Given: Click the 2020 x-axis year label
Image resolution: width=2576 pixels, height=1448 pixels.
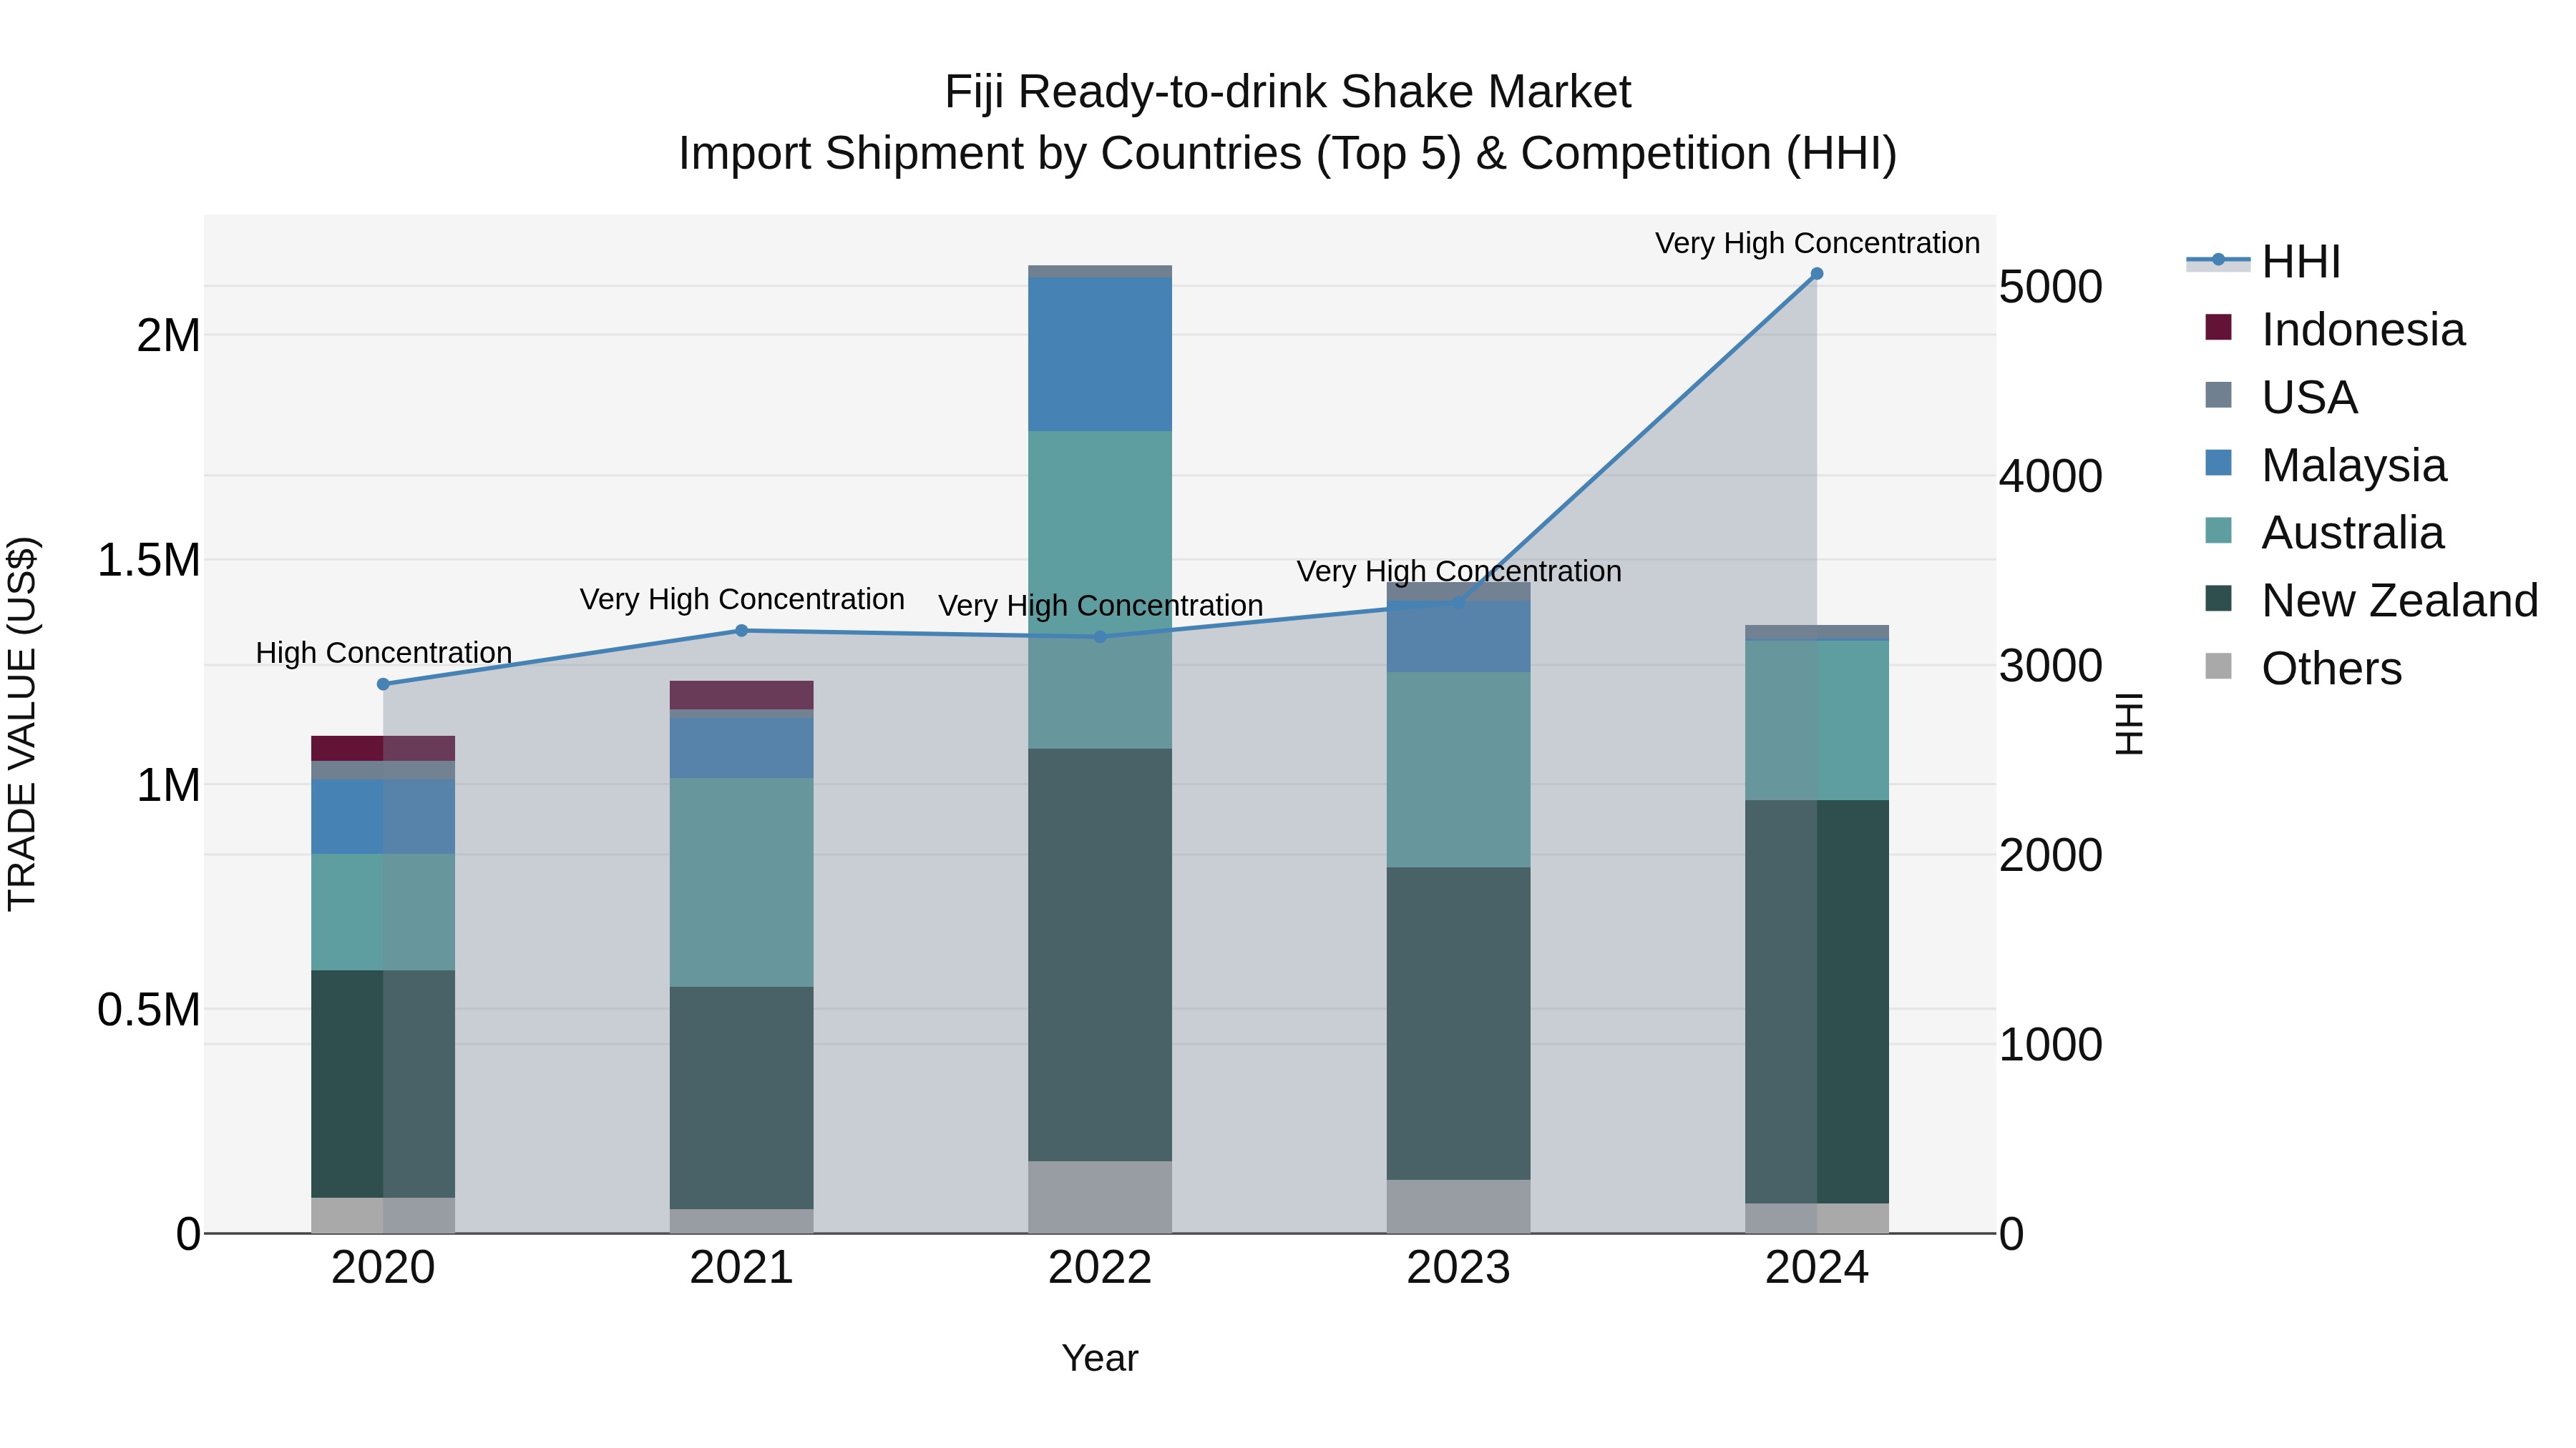Looking at the screenshot, I should [x=383, y=1268].
